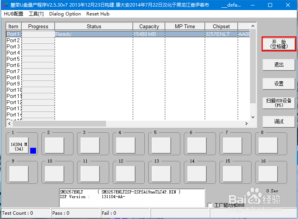Select slot 1 showing 16384 M (34)
The height and width of the screenshot is (219, 298).
click(x=19, y=145)
